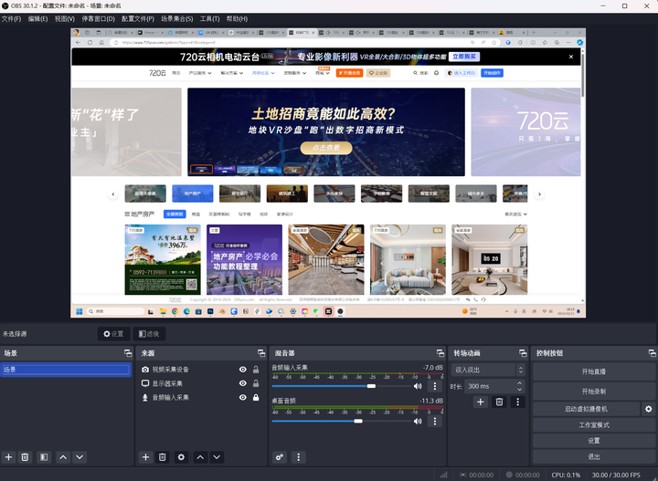
Task: Undock the 转场动画 panel popout icon
Action: 523,353
